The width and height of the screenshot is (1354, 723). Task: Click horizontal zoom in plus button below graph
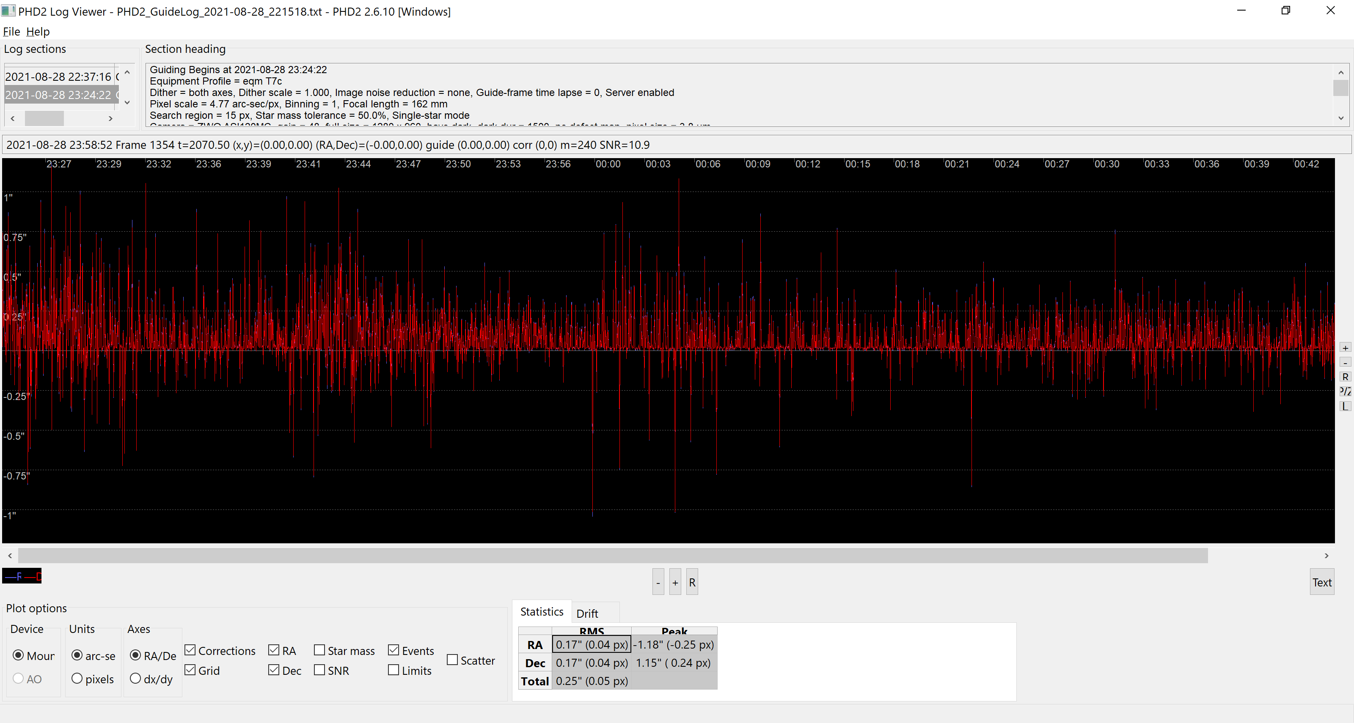click(x=675, y=582)
